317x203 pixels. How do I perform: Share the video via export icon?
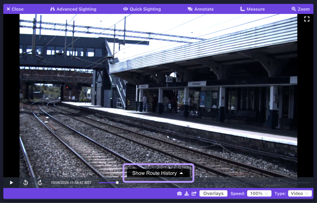(x=194, y=193)
